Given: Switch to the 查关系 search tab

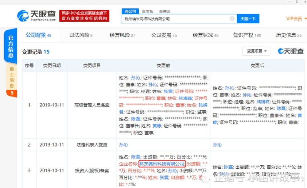Looking at the screenshot, I should (x=165, y=11).
